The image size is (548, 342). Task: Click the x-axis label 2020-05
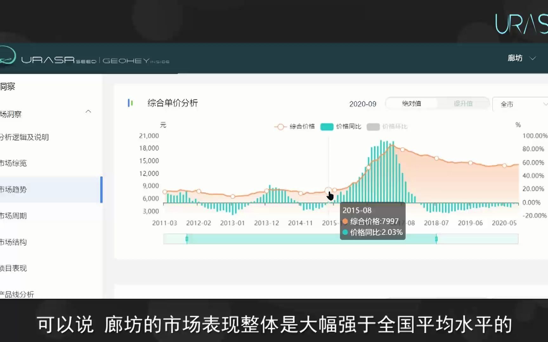point(504,223)
